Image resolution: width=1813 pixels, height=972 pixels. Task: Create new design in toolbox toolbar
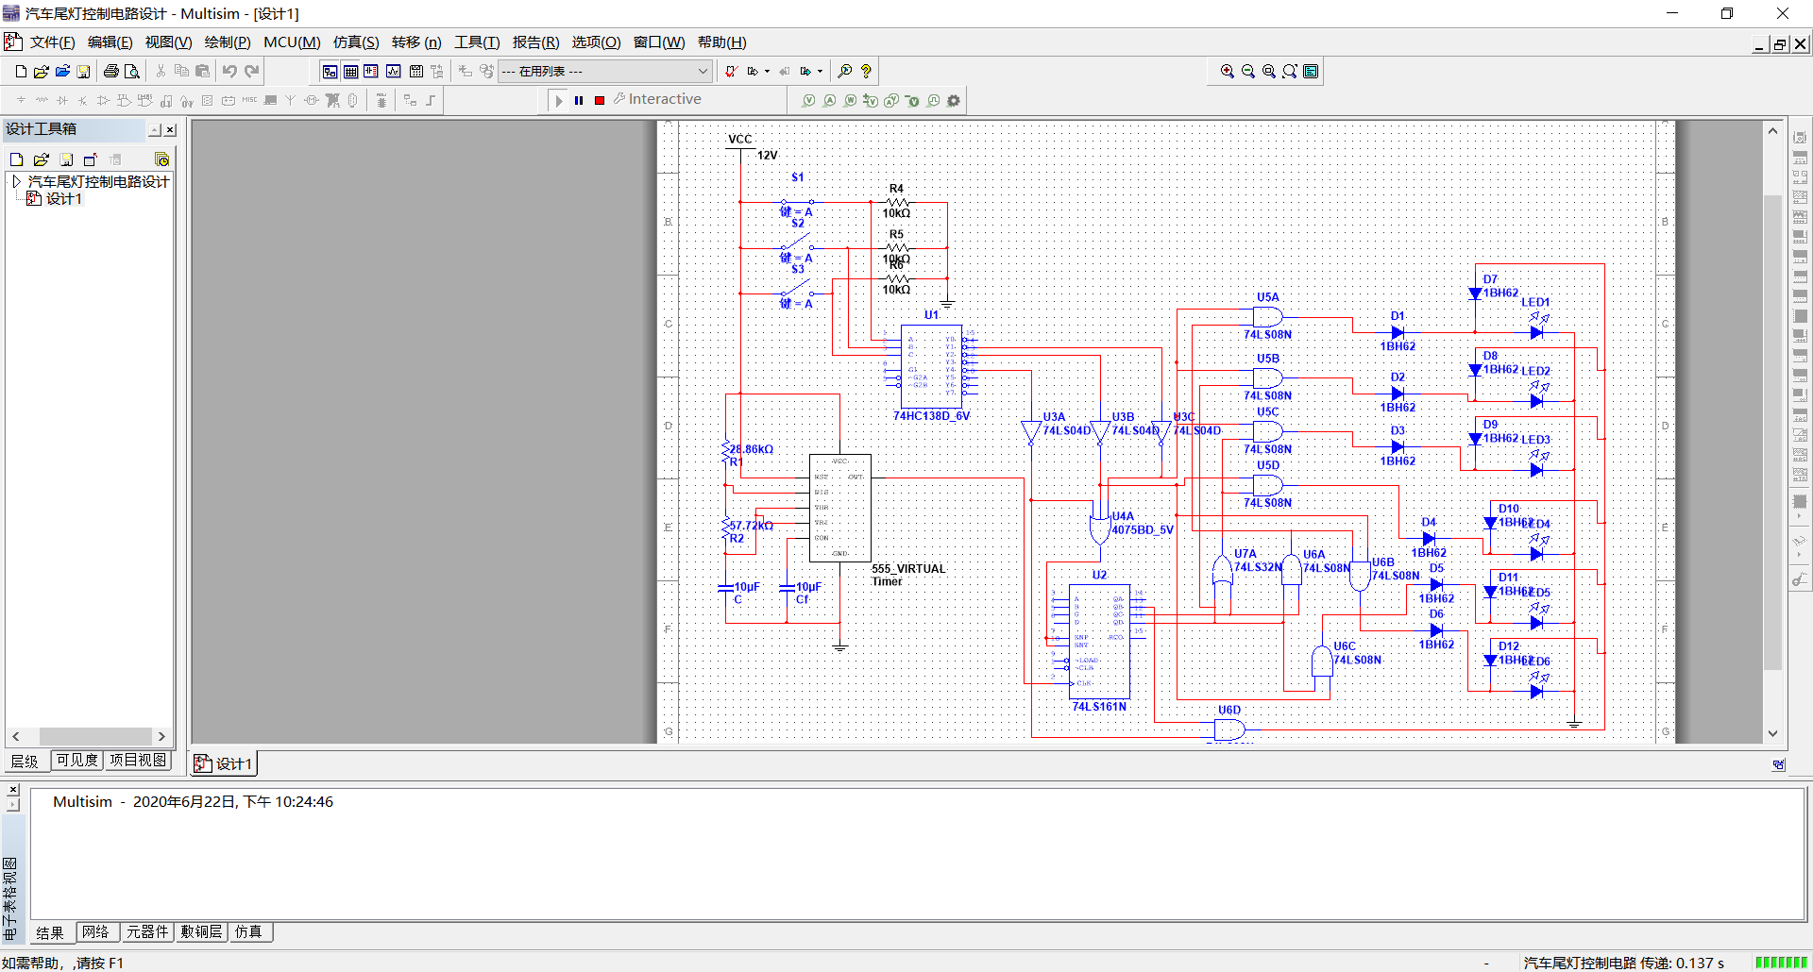[x=17, y=159]
